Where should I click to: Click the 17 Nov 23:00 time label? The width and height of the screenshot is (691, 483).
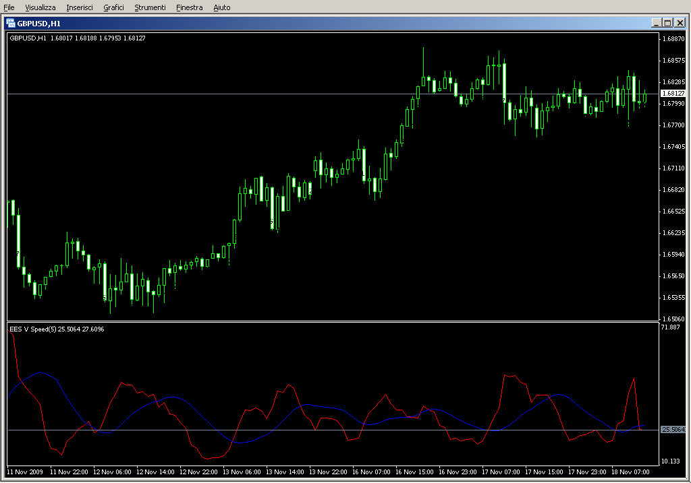pos(587,472)
